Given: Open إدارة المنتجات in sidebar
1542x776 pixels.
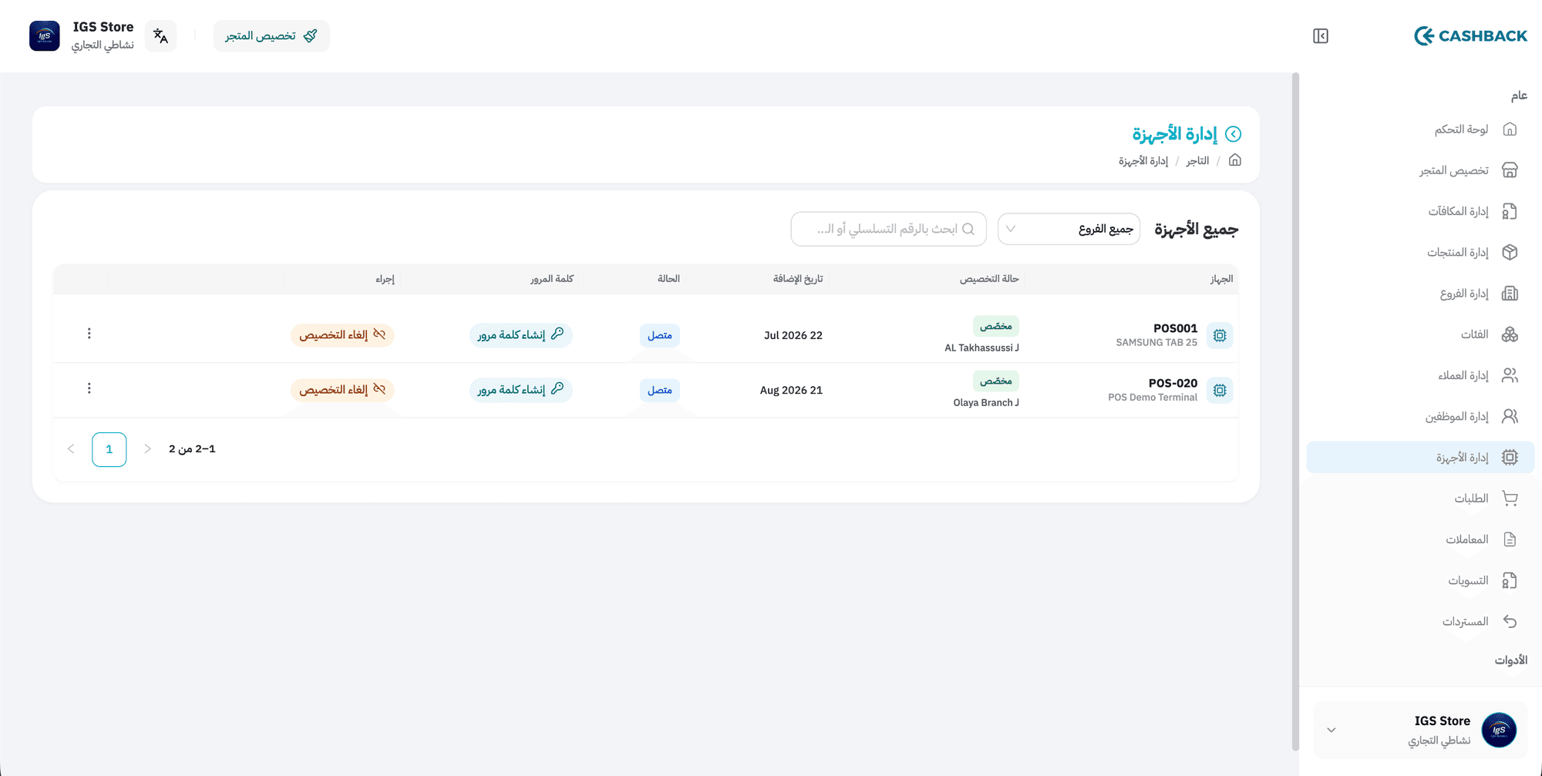Looking at the screenshot, I should coord(1420,253).
